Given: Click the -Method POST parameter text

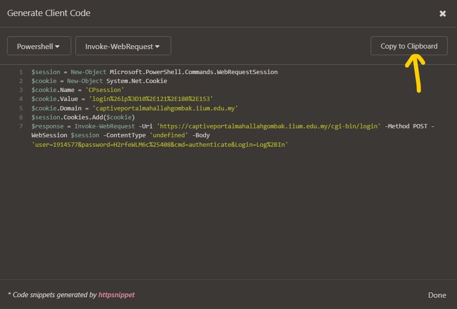Looking at the screenshot, I should (406, 126).
